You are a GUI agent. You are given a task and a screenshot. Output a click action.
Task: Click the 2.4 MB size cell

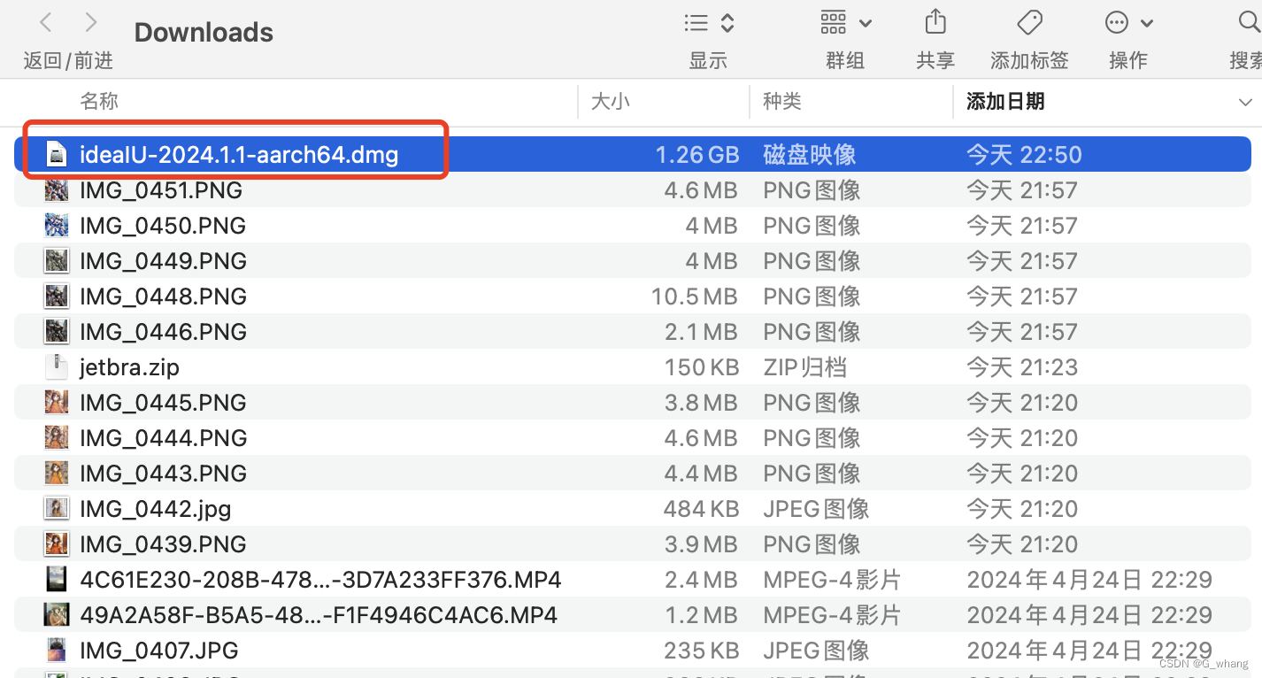point(702,580)
